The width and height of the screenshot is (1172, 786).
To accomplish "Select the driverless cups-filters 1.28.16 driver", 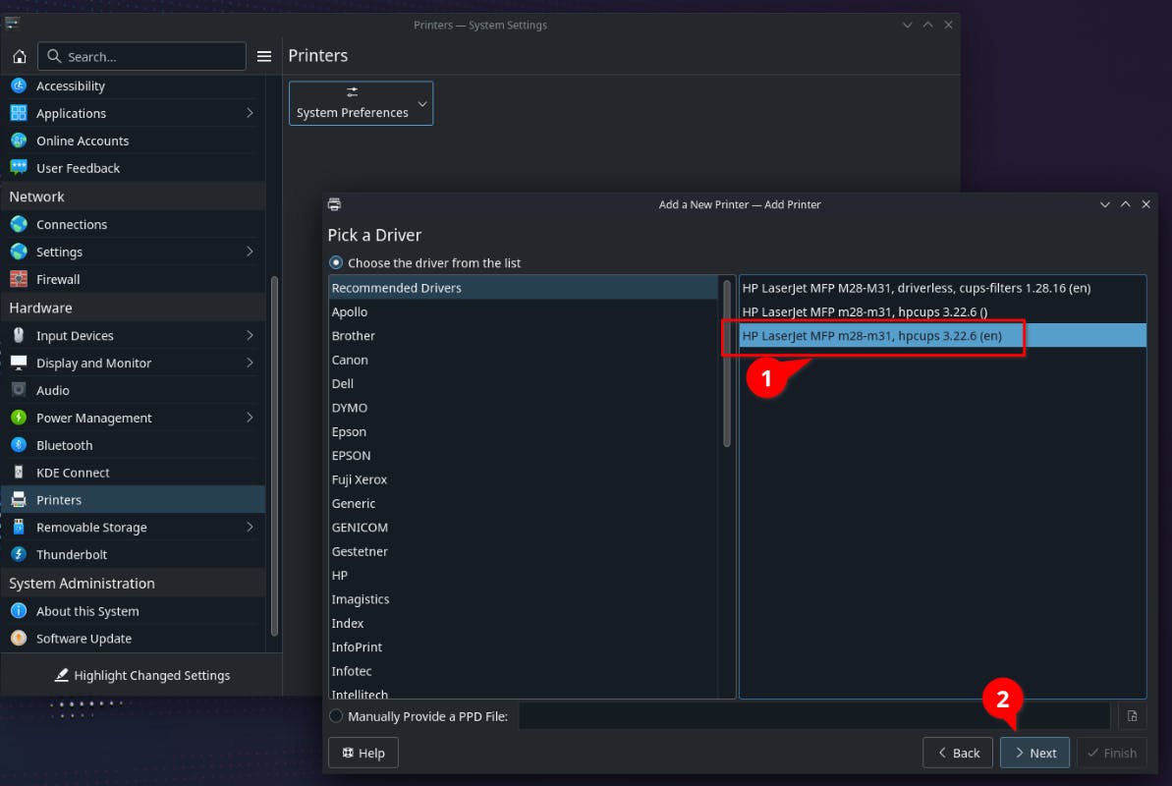I will tap(942, 288).
